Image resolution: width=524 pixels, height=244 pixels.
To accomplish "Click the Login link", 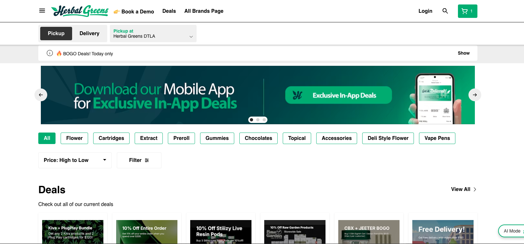I will [425, 11].
